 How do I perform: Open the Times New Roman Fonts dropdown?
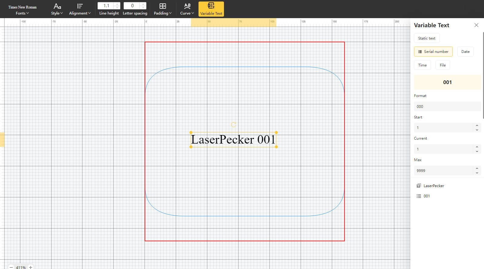(22, 10)
